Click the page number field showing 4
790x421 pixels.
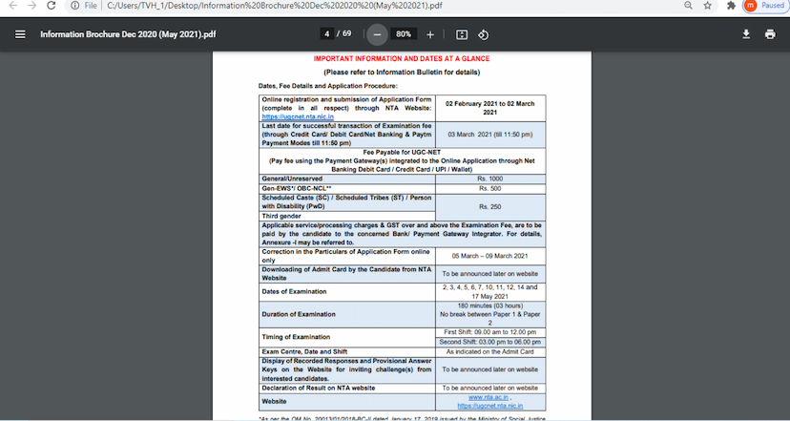pyautogui.click(x=327, y=34)
